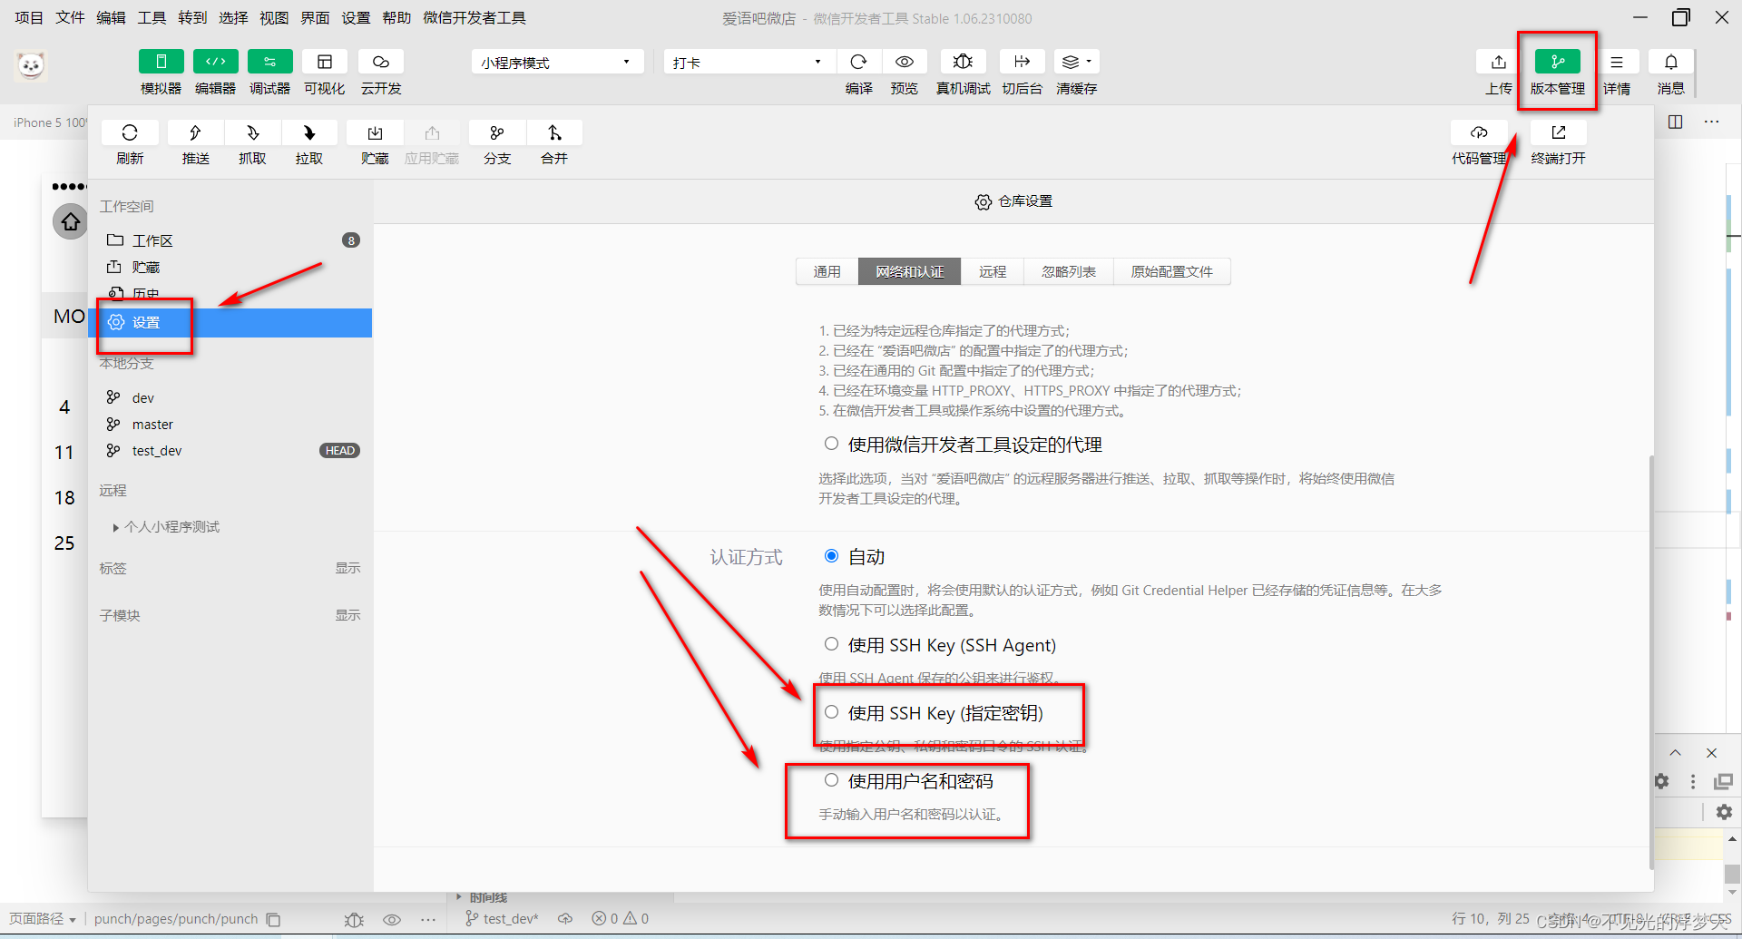Click the Branch (分支) toolbar button
Viewport: 1742px width, 939px height.
click(x=497, y=133)
